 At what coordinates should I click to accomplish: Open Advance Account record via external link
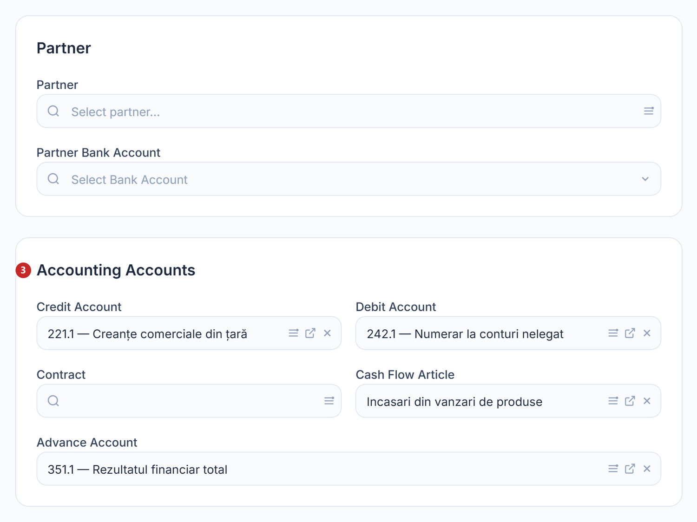[630, 469]
